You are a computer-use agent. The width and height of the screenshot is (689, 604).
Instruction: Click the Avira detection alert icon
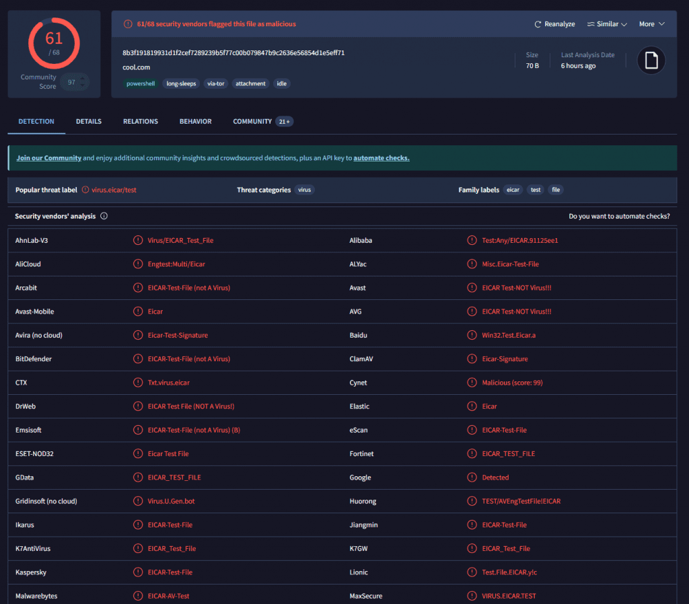(138, 335)
